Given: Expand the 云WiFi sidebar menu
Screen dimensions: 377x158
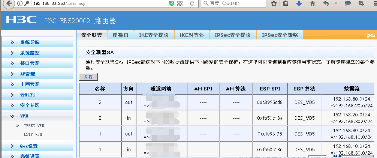Looking at the screenshot, I should tap(37, 95).
